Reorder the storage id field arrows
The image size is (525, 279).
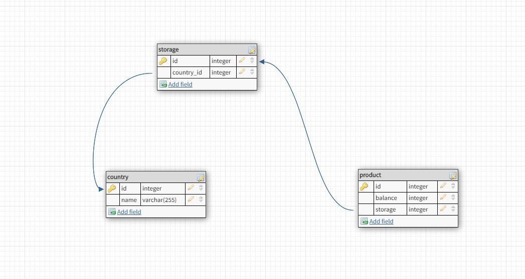pos(252,60)
